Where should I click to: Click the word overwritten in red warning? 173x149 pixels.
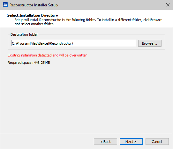(79, 55)
